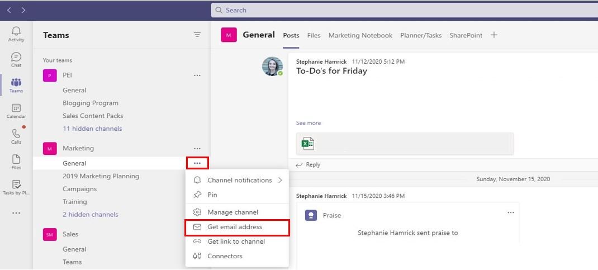Open the Excel file attachment
The height and width of the screenshot is (270, 598).
(405, 144)
